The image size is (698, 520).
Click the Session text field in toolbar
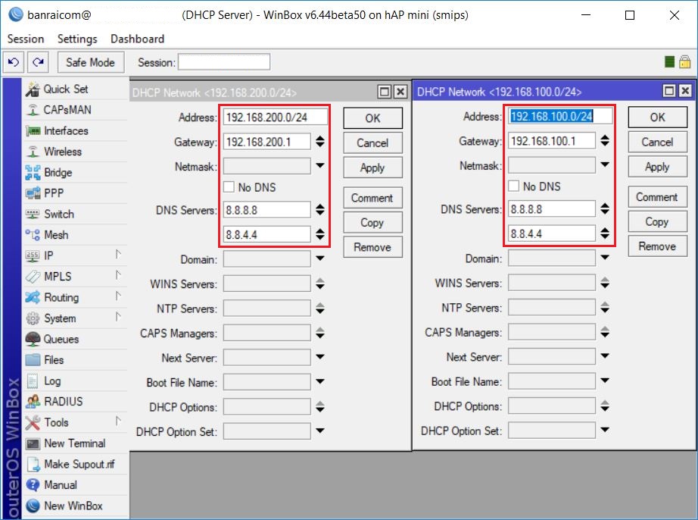[x=224, y=62]
